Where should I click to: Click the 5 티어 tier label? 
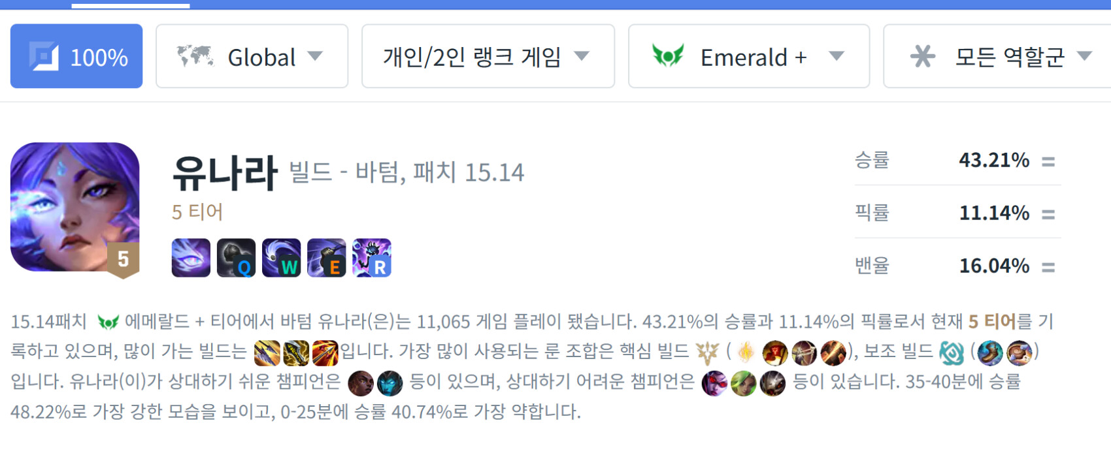tap(197, 212)
